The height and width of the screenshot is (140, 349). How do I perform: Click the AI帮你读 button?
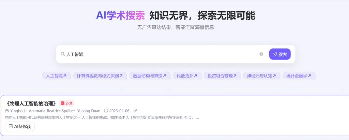(20, 126)
